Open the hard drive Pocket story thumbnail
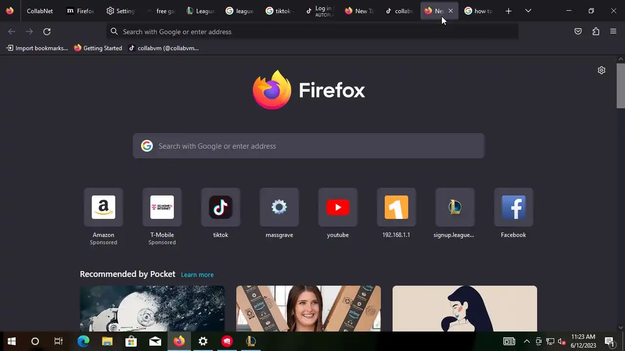 click(x=152, y=309)
